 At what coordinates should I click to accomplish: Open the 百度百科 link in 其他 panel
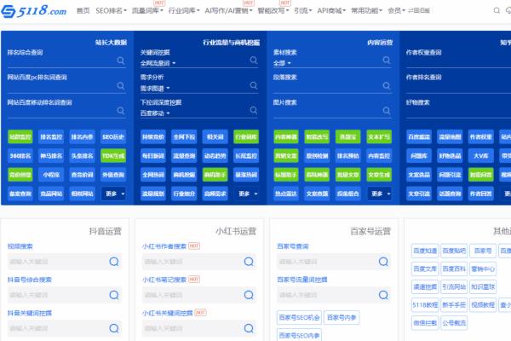pos(454,269)
